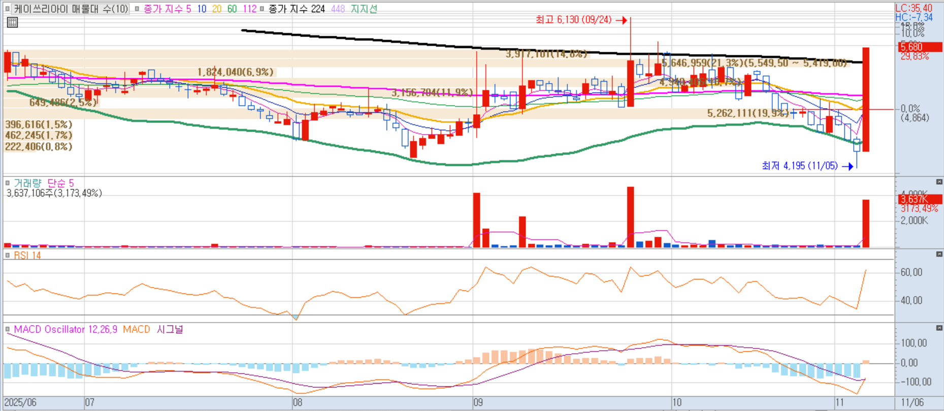
Task: Click the 08 month marker on date axis
Action: tap(298, 402)
